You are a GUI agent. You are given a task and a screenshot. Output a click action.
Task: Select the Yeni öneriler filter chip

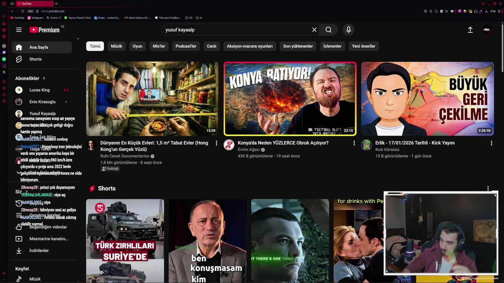click(x=363, y=46)
